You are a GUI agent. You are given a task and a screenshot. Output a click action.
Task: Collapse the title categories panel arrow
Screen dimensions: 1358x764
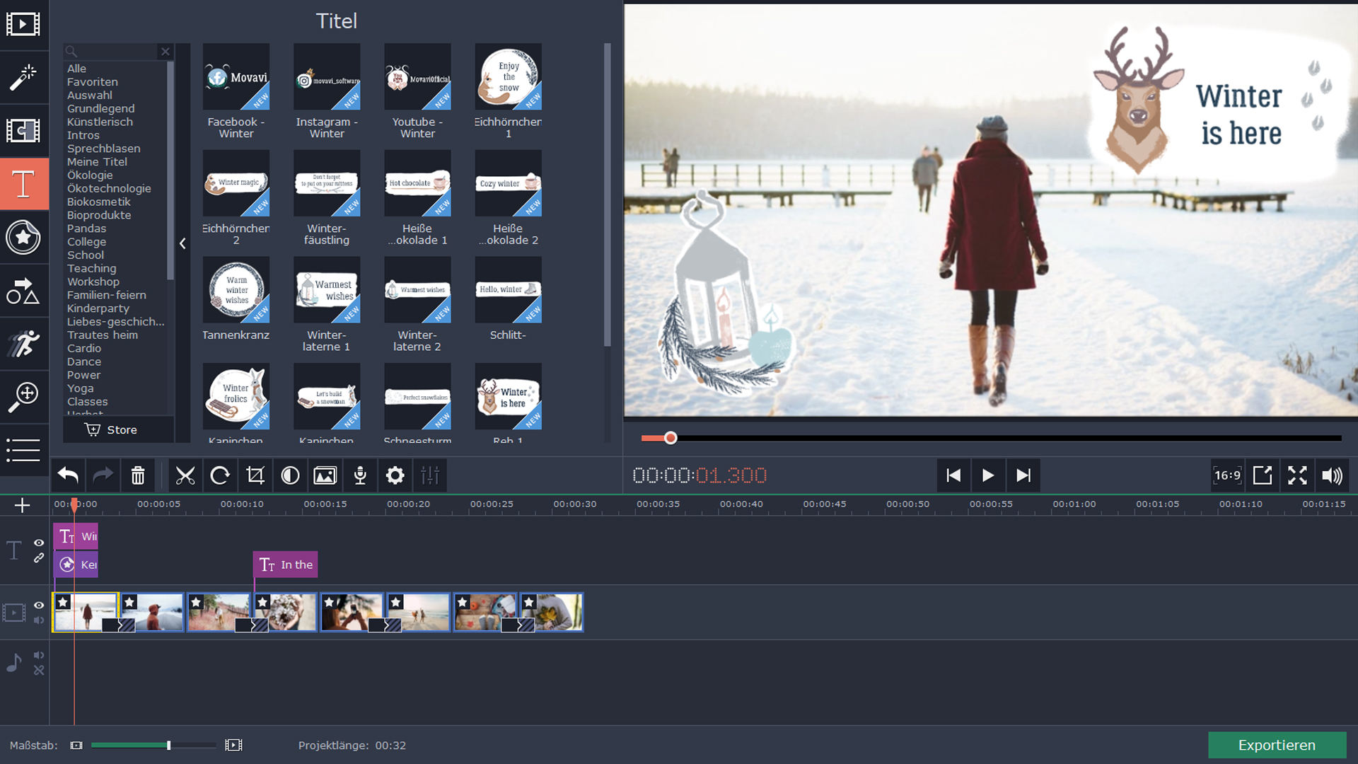182,243
